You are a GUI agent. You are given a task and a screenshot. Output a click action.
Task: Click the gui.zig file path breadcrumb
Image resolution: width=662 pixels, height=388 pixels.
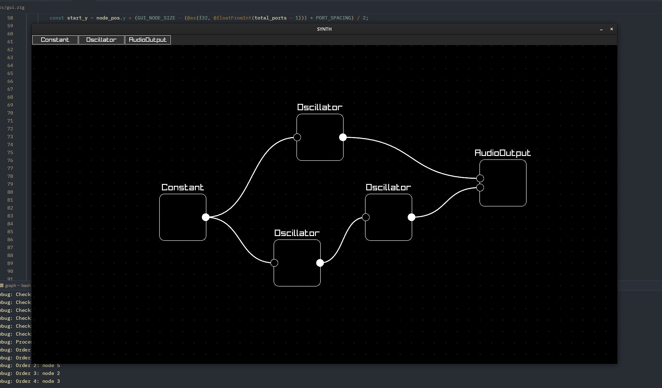(12, 7)
